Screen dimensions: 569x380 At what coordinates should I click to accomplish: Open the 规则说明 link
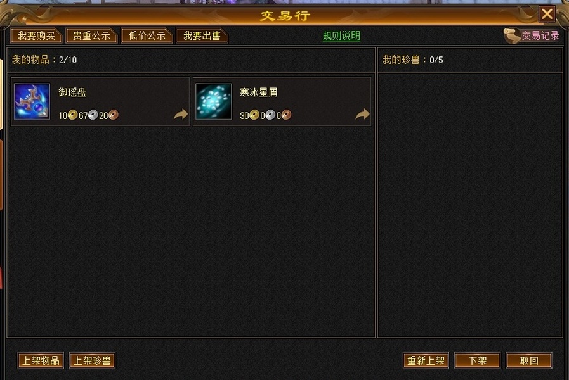pyautogui.click(x=341, y=36)
